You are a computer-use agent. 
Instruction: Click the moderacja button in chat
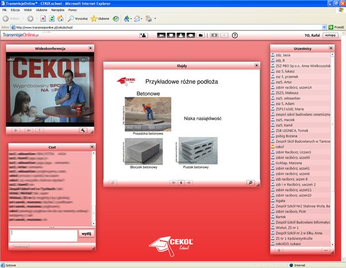click(x=21, y=247)
